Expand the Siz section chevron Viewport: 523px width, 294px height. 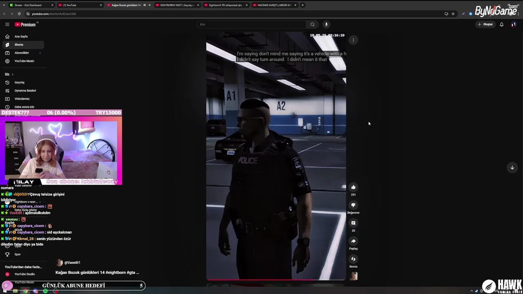tap(13, 74)
